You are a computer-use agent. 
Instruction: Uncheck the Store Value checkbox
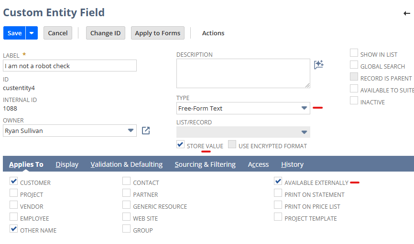(180, 144)
